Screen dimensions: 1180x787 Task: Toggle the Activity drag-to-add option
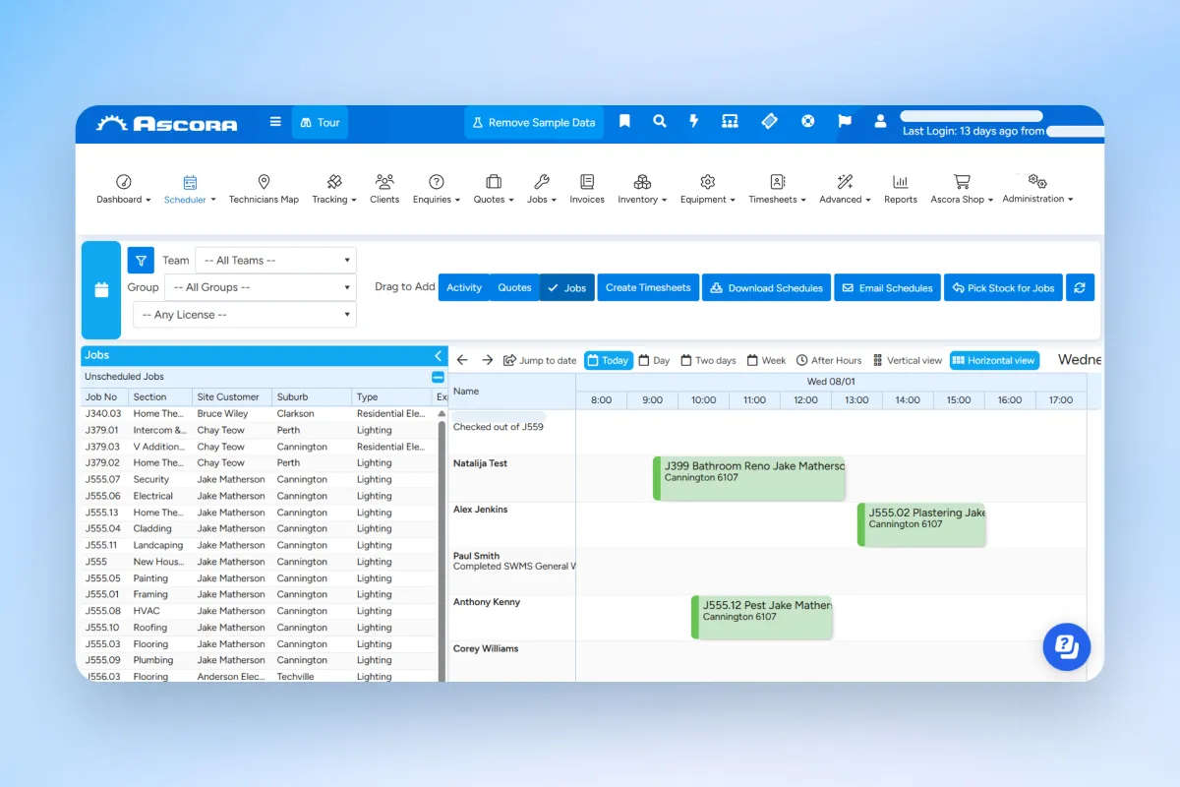pyautogui.click(x=464, y=287)
